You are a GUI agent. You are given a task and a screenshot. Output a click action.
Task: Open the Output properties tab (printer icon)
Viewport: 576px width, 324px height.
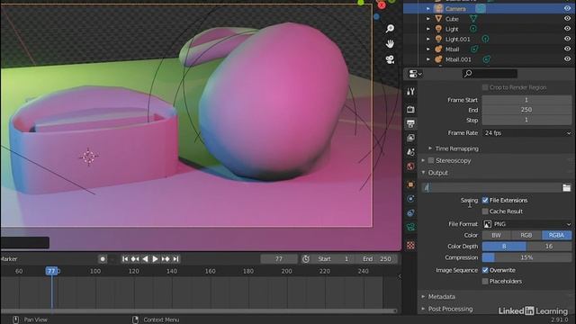pos(410,123)
